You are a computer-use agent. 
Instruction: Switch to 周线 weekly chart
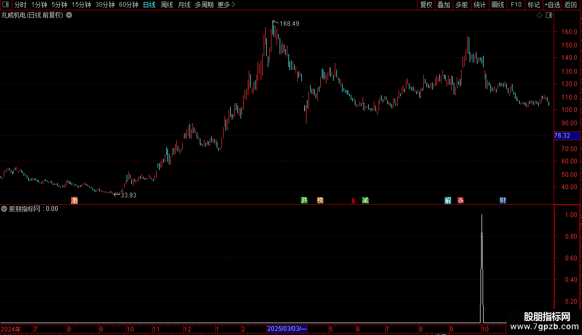click(167, 5)
